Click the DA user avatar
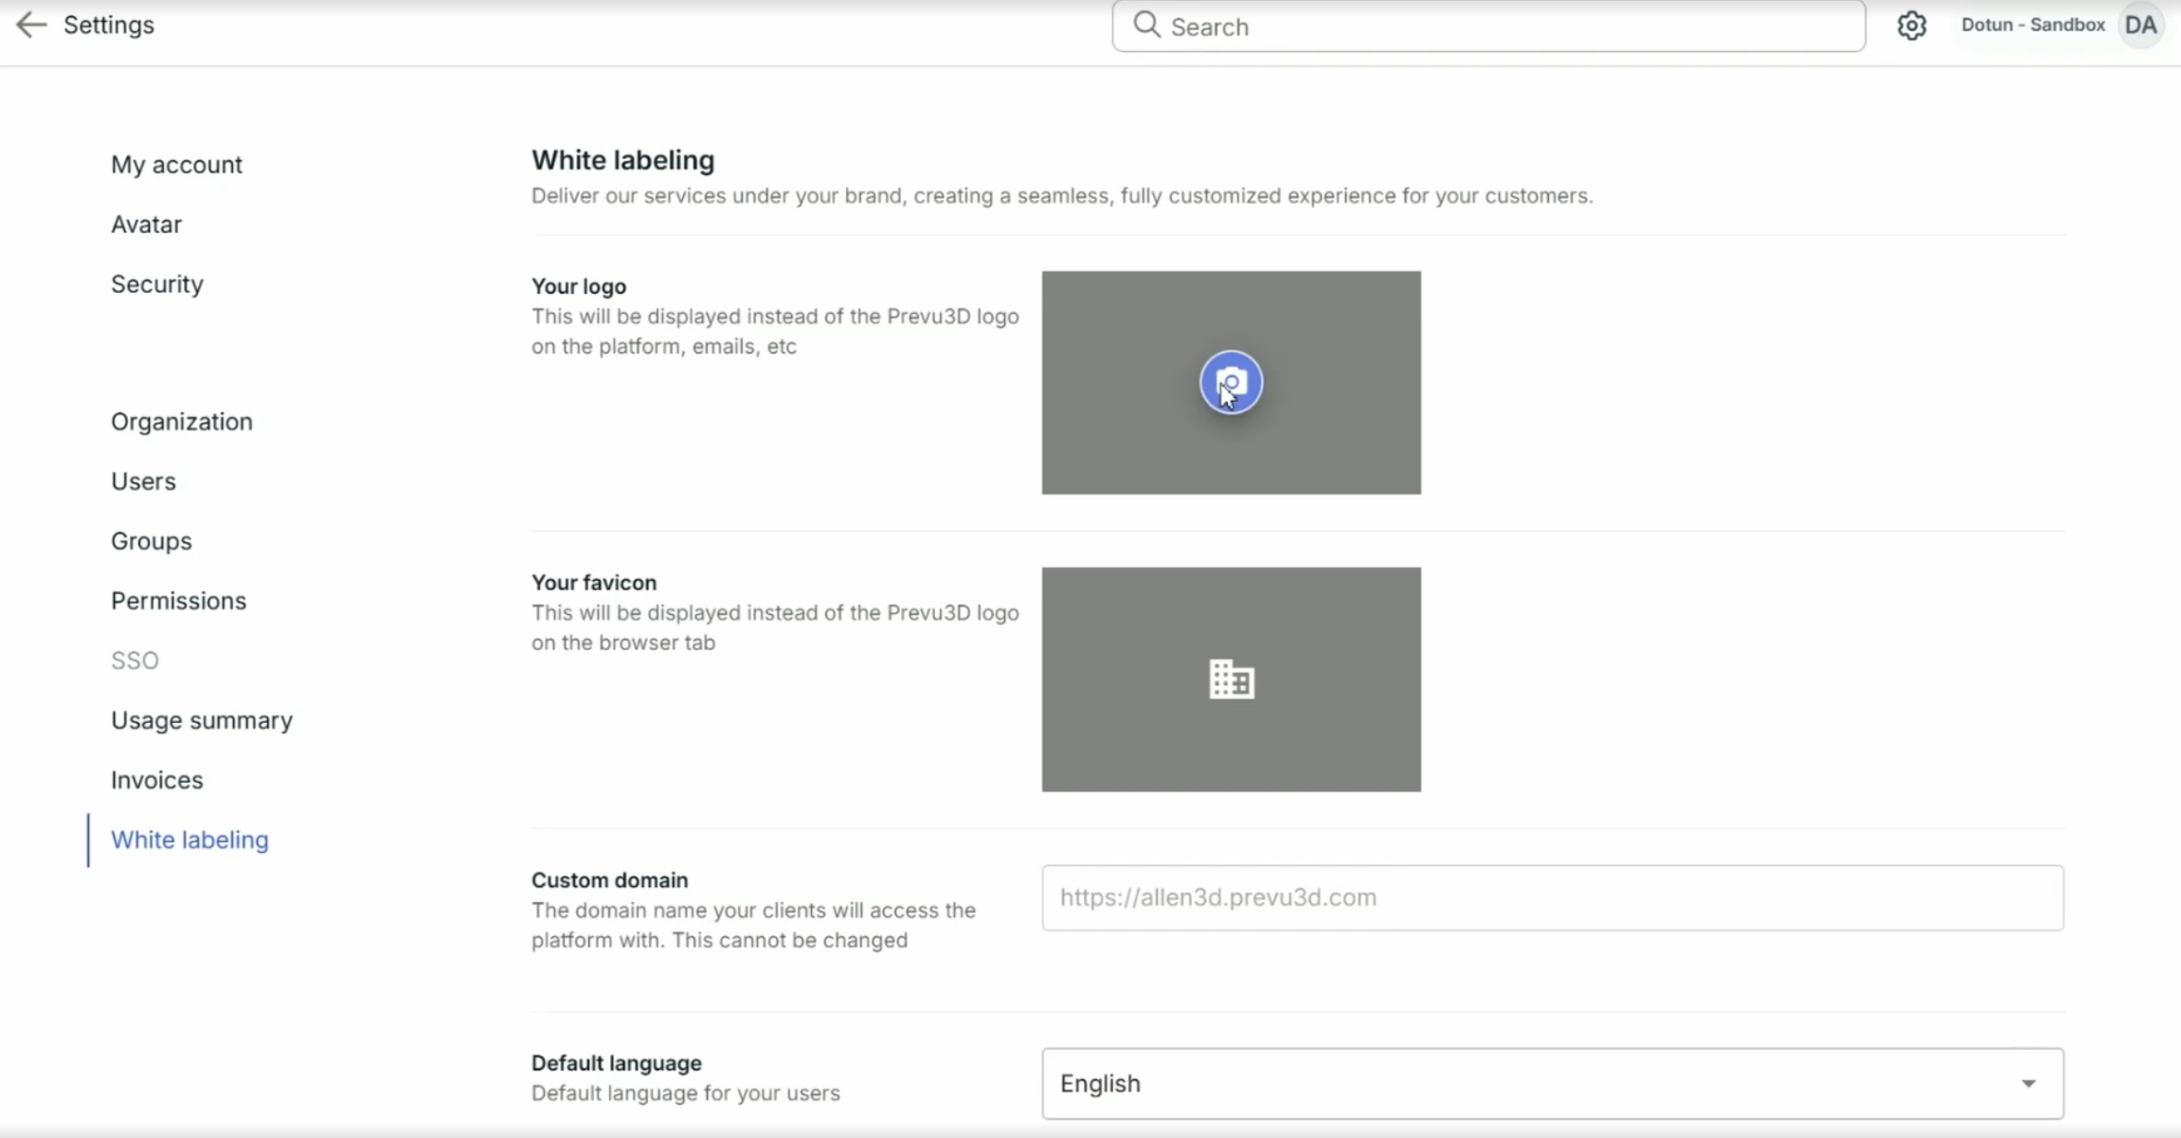The height and width of the screenshot is (1138, 2181). pos(2140,26)
